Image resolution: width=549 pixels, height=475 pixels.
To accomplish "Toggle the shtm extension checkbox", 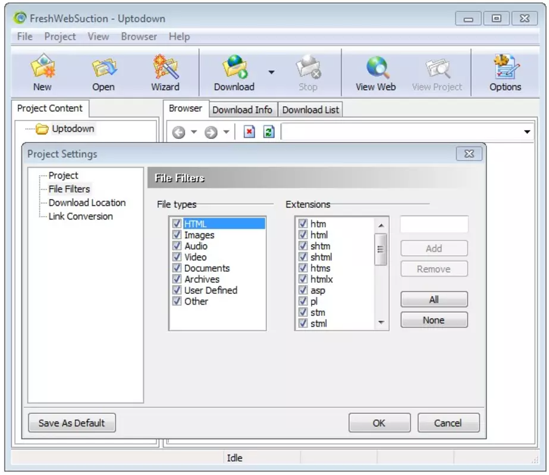I will (303, 246).
